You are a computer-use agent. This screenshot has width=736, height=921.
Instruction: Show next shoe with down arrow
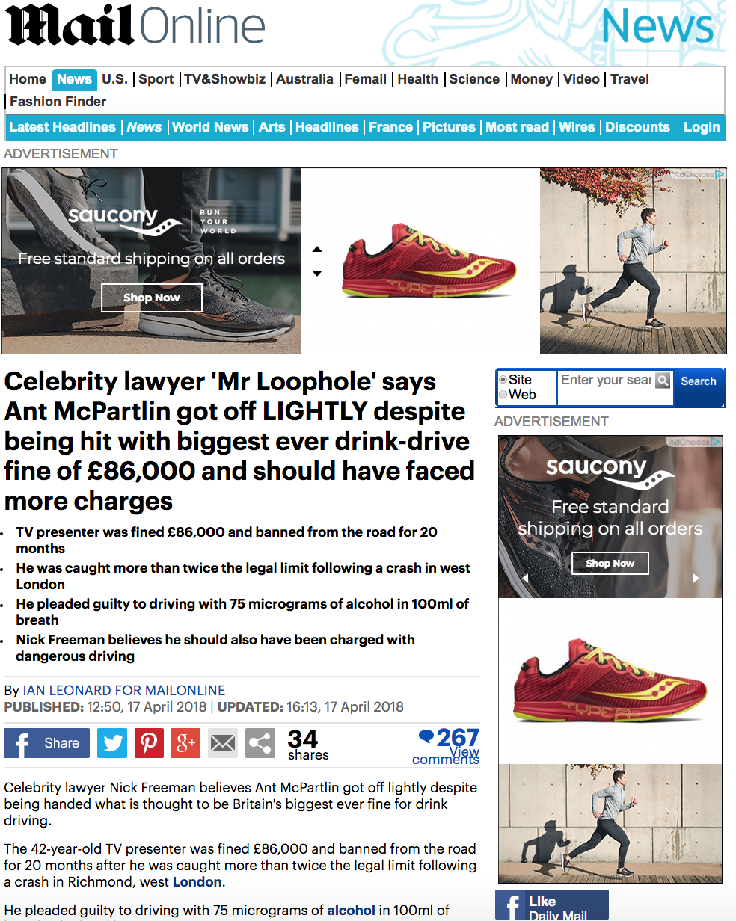tap(317, 273)
